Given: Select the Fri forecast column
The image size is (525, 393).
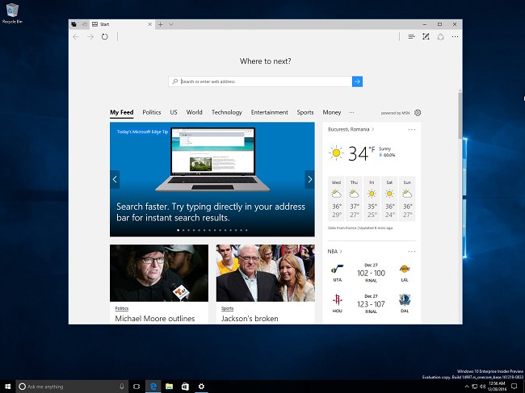Looking at the screenshot, I should point(372,199).
